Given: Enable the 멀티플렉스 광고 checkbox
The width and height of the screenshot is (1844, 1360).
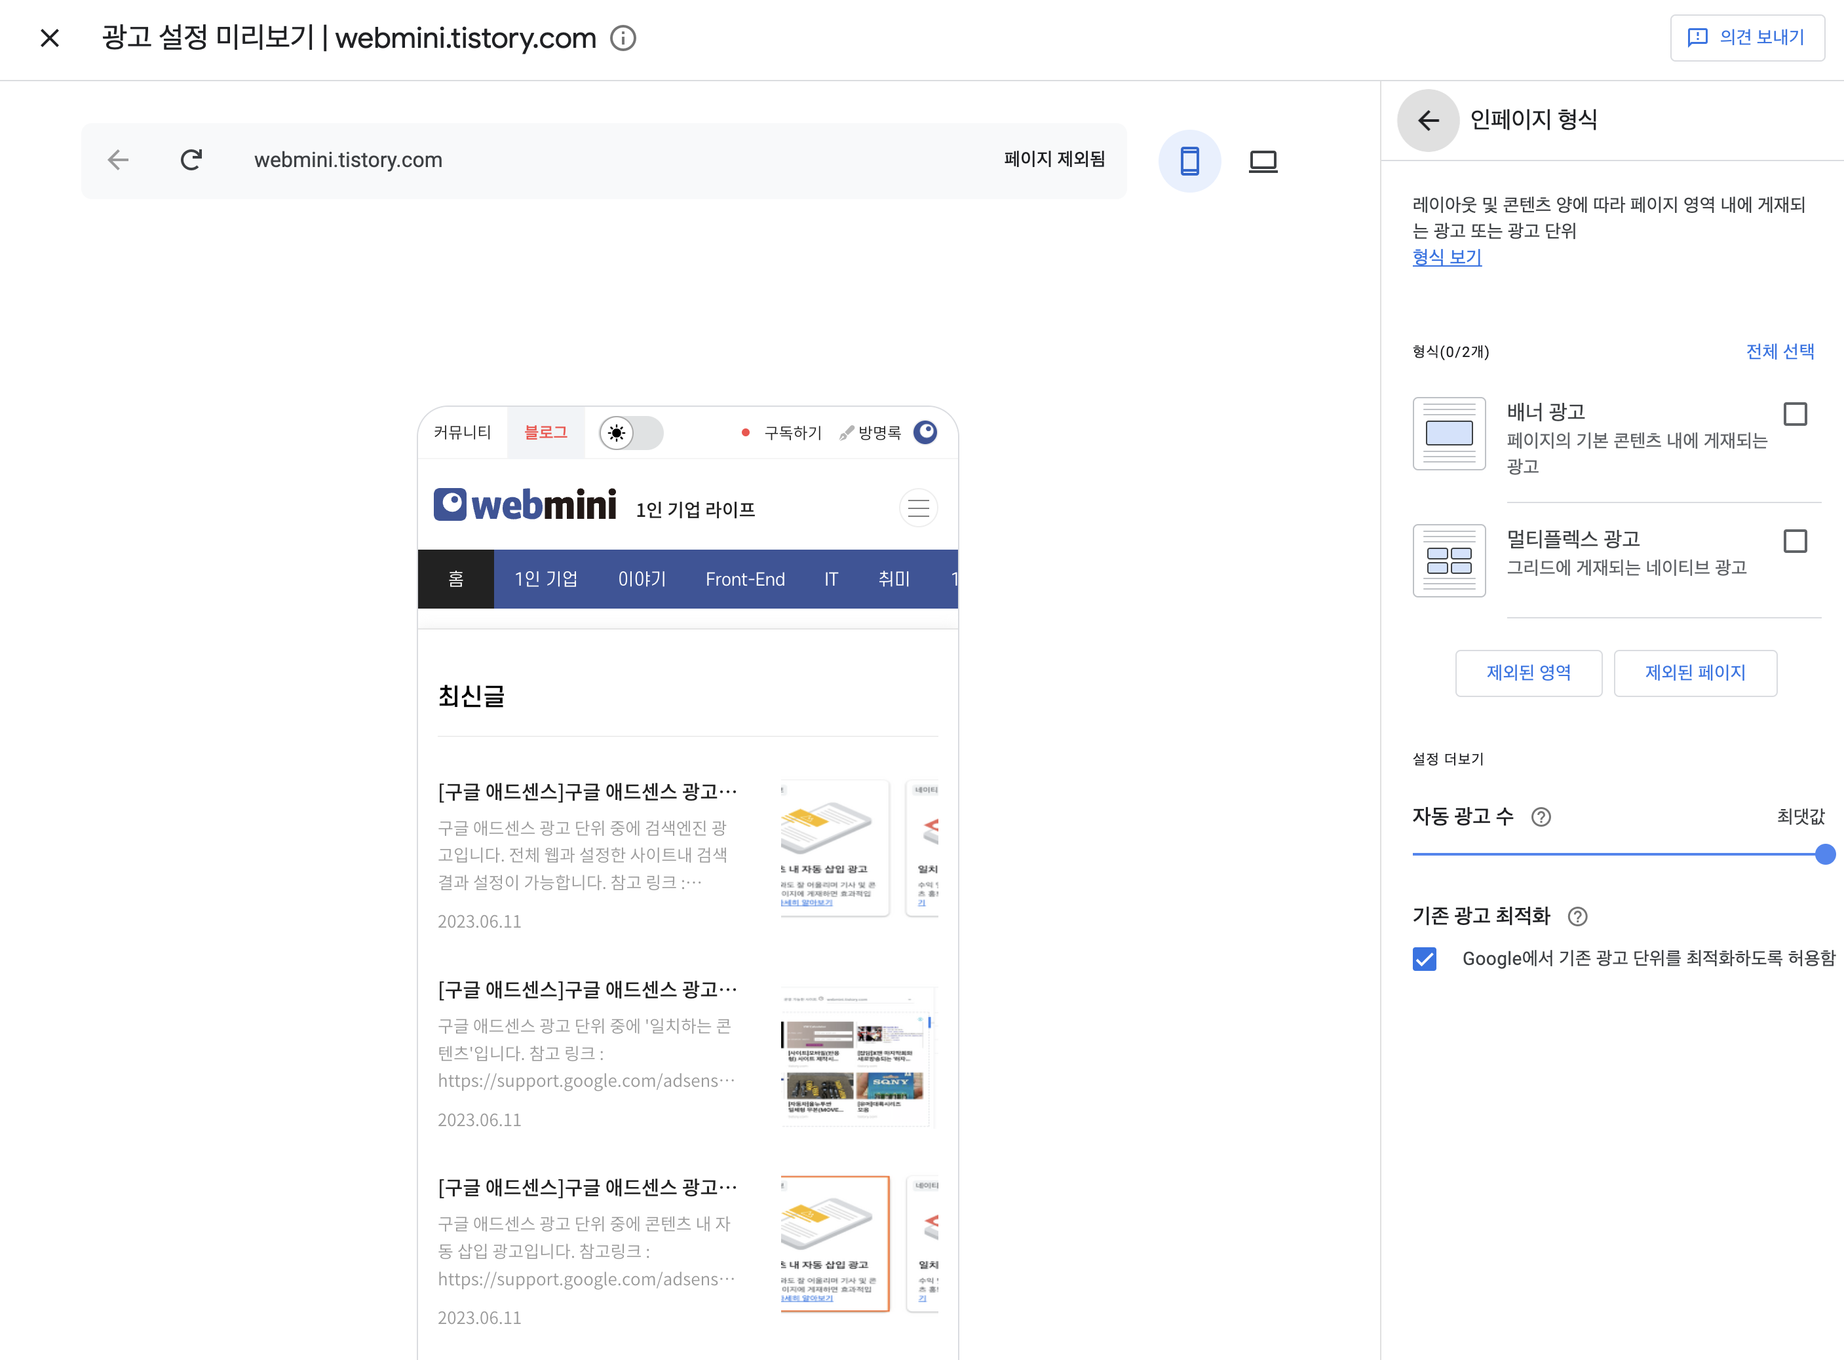Looking at the screenshot, I should coord(1795,541).
